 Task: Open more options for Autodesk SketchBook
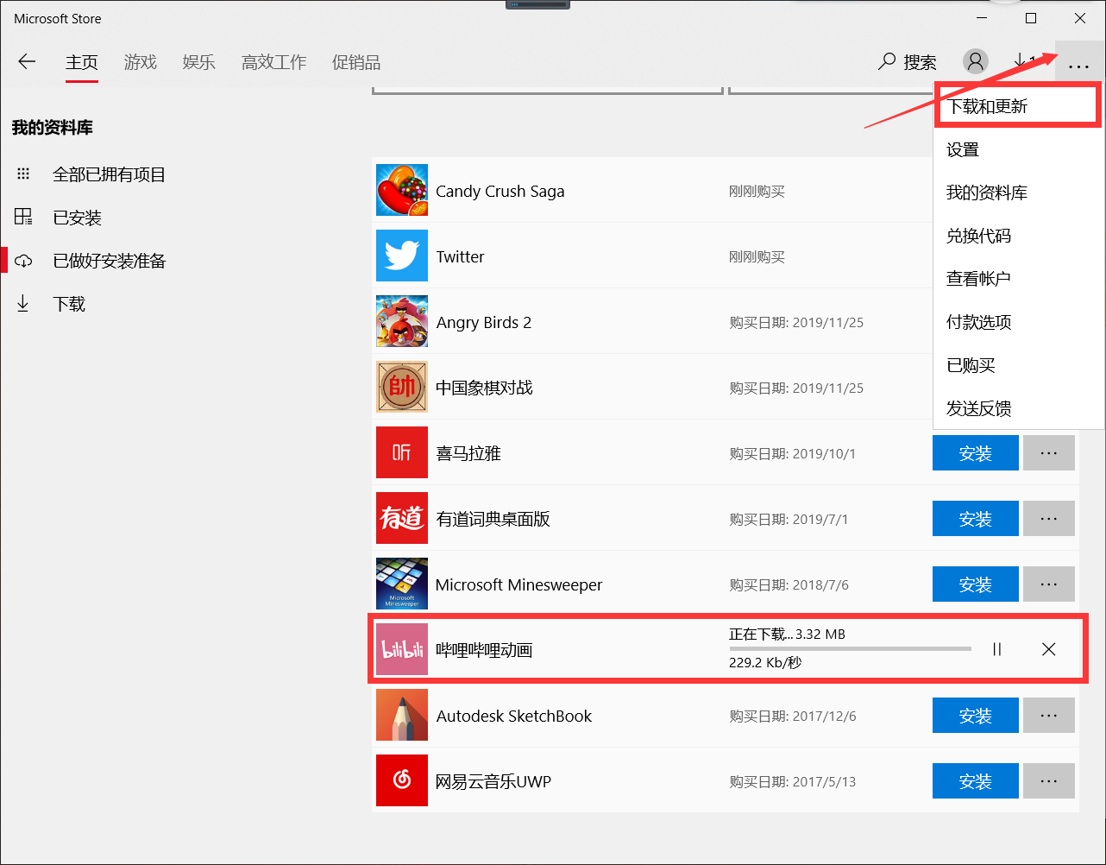click(x=1049, y=715)
